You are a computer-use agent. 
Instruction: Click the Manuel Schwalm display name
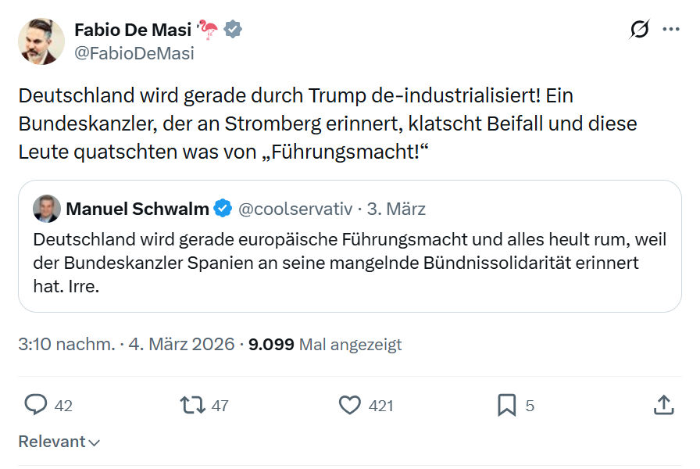[x=137, y=209]
